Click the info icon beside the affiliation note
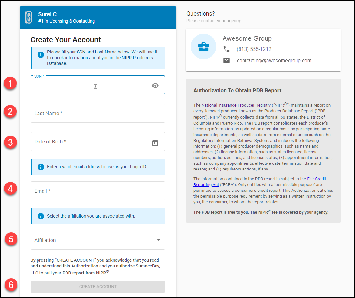The width and height of the screenshot is (355, 298). [x=41, y=216]
